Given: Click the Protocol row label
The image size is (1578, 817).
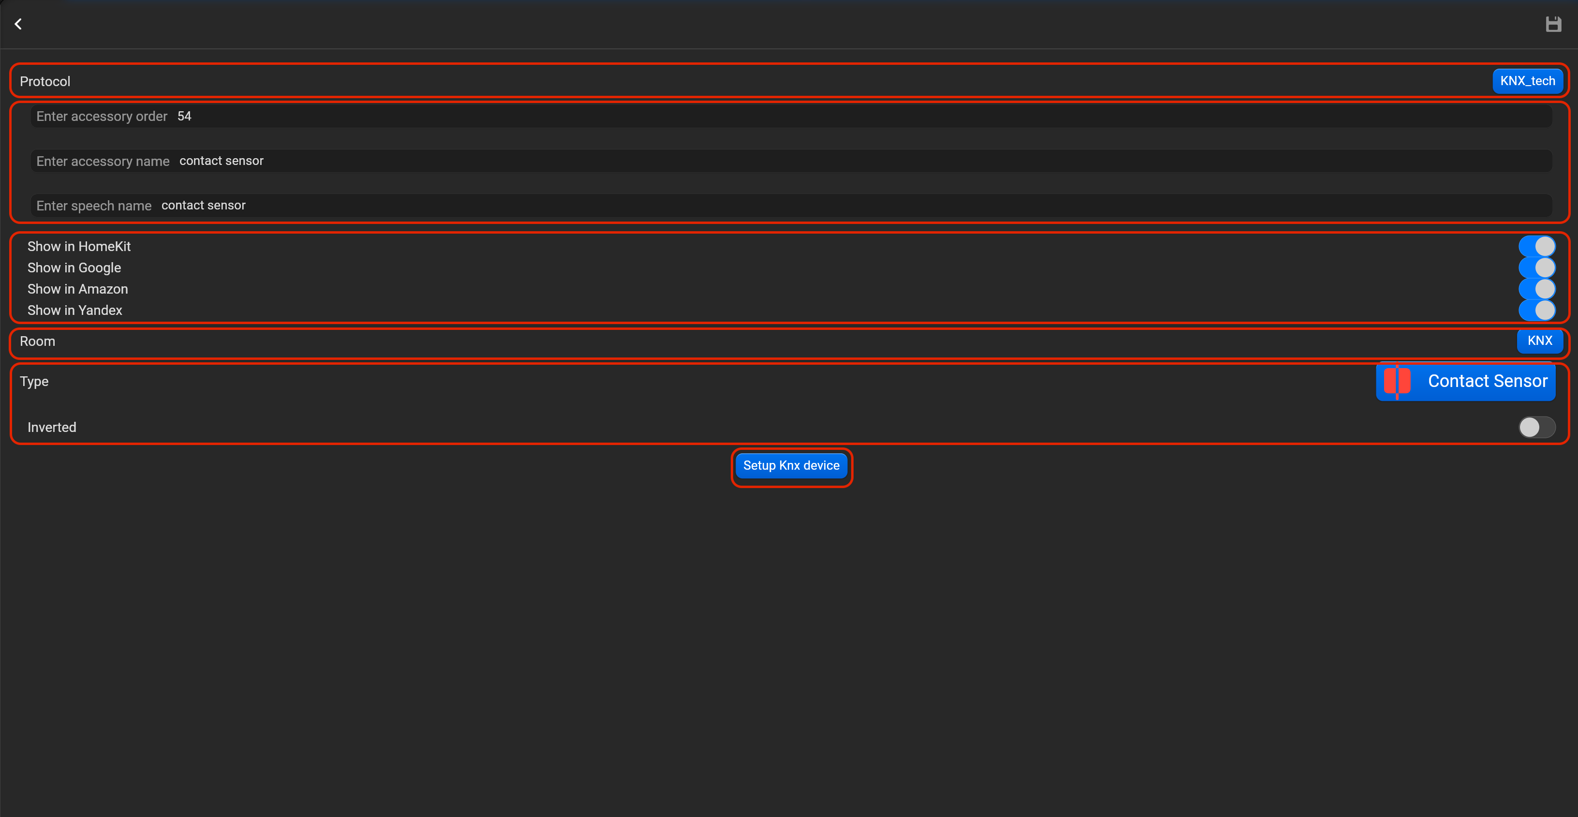Looking at the screenshot, I should tap(44, 82).
